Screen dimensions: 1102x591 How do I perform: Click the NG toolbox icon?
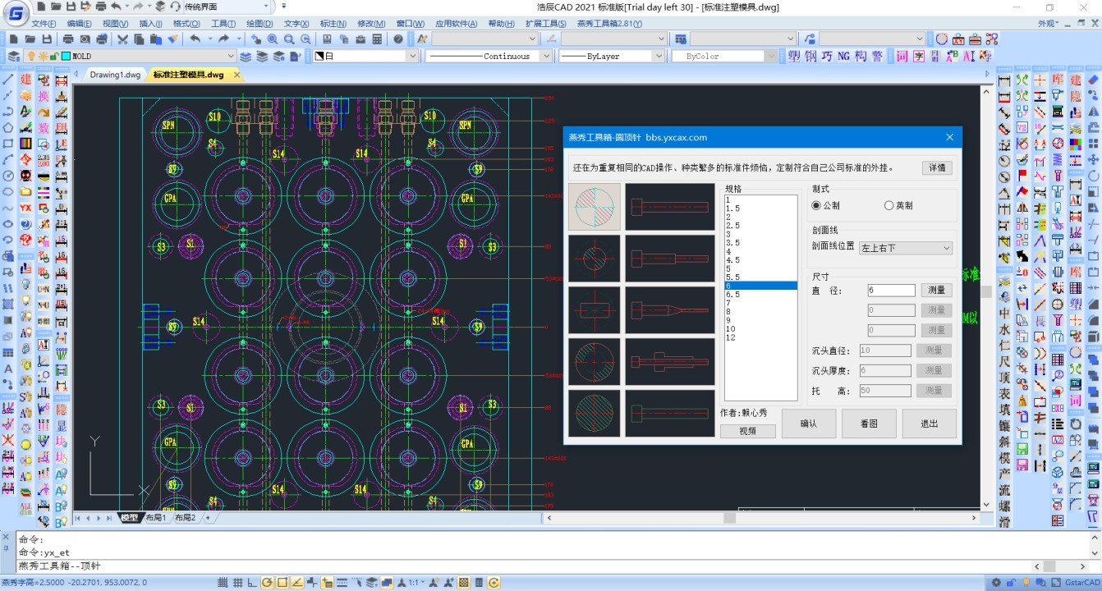tap(843, 57)
